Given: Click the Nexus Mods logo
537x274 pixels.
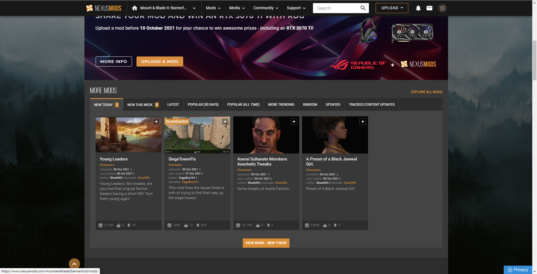Looking at the screenshot, I should [x=103, y=8].
